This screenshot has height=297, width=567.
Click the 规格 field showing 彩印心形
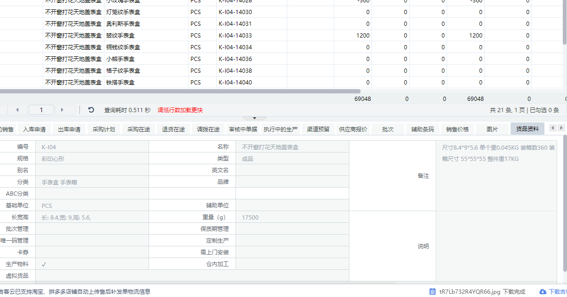pyautogui.click(x=92, y=159)
